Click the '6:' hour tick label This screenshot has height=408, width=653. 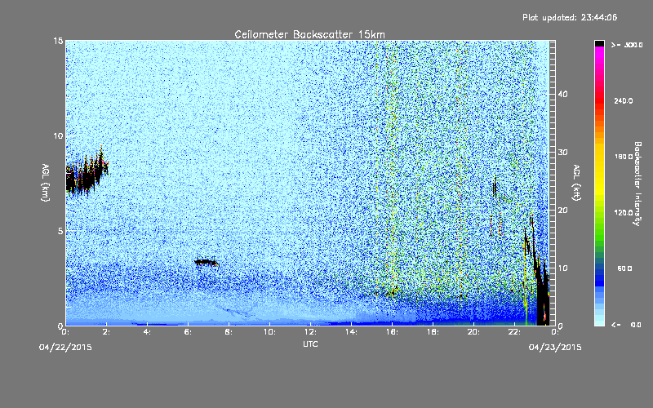pos(188,332)
